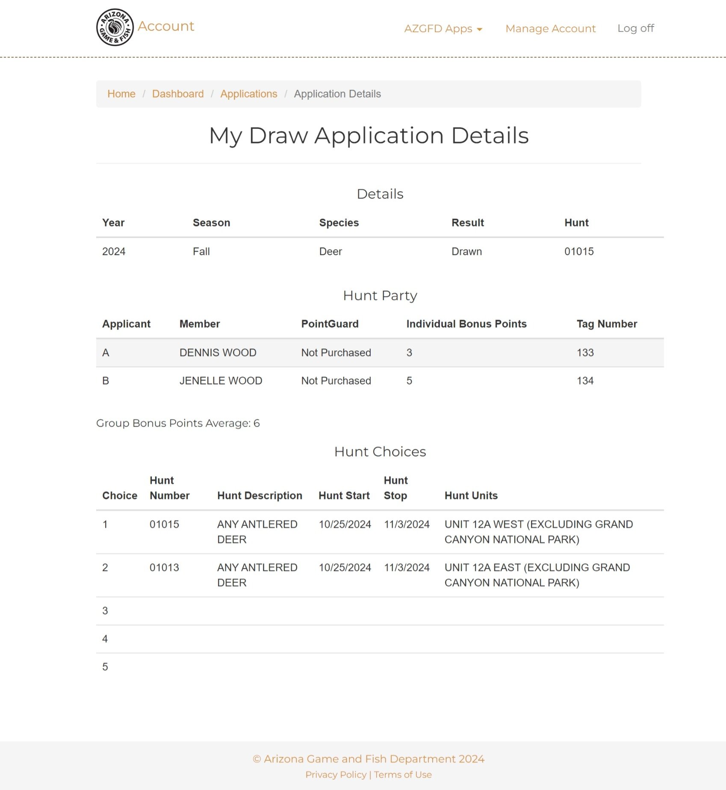Viewport: 726px width, 790px height.
Task: Click hunt number 01013 in choices
Action: tap(164, 567)
